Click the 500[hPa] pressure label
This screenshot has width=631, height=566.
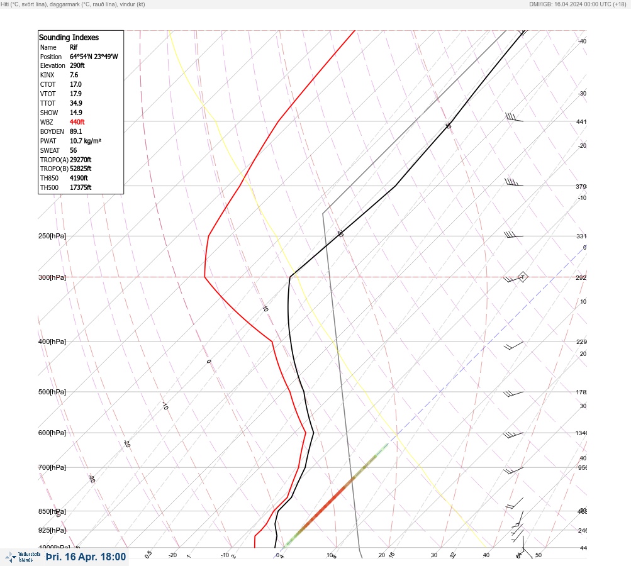click(52, 392)
